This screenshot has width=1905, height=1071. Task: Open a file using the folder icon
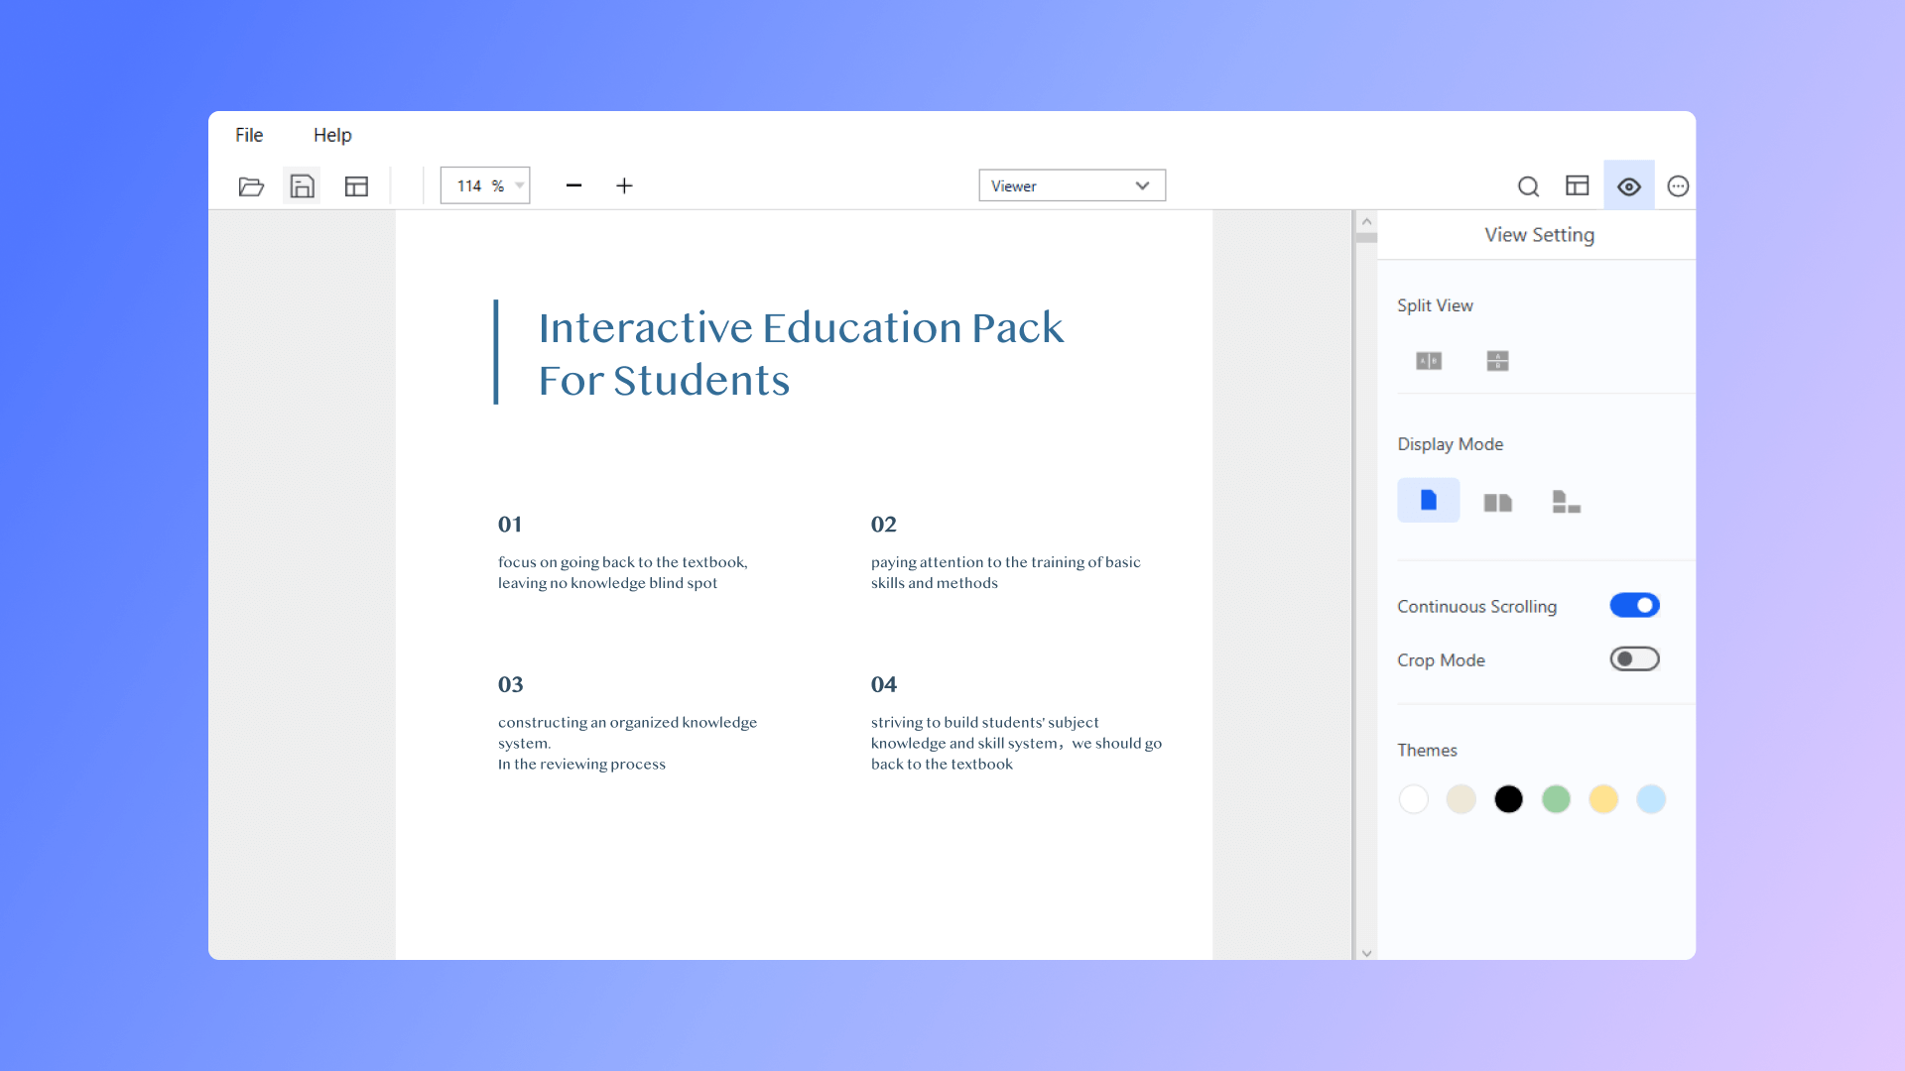pos(251,185)
